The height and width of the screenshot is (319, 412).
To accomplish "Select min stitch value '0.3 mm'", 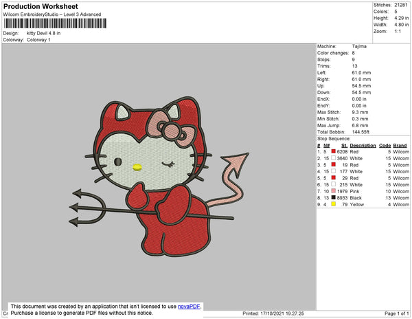I will [360, 119].
